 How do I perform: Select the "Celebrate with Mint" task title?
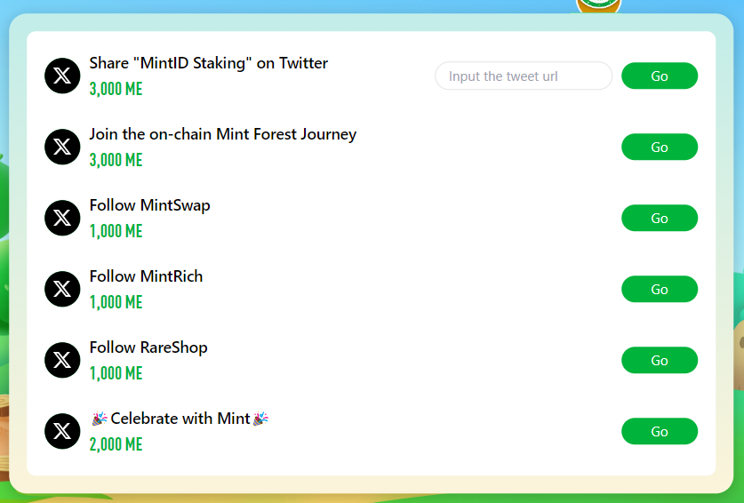point(180,419)
